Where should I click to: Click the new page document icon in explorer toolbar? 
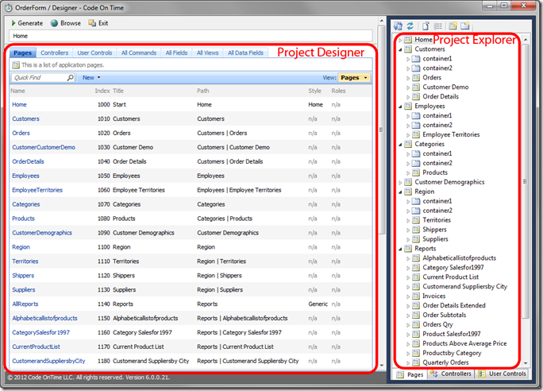pos(426,26)
